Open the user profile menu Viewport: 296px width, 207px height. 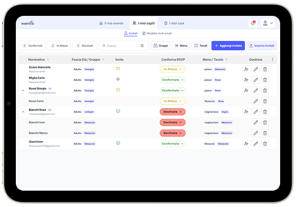pos(268,23)
